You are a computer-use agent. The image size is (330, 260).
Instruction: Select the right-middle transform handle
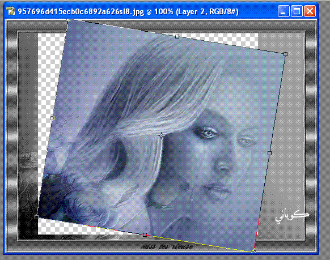[269, 154]
